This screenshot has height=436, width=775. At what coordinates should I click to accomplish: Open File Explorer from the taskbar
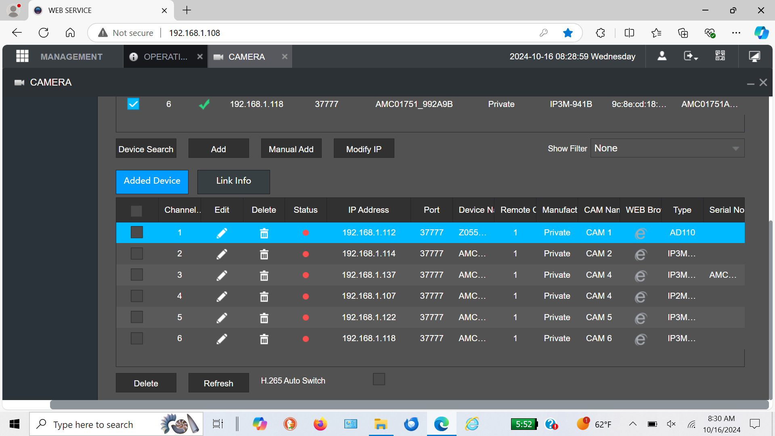(x=381, y=424)
